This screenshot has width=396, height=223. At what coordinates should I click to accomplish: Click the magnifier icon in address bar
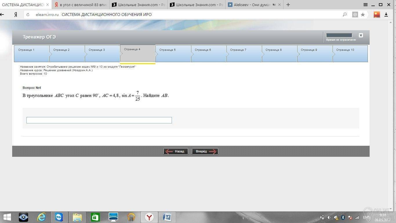tap(345, 15)
